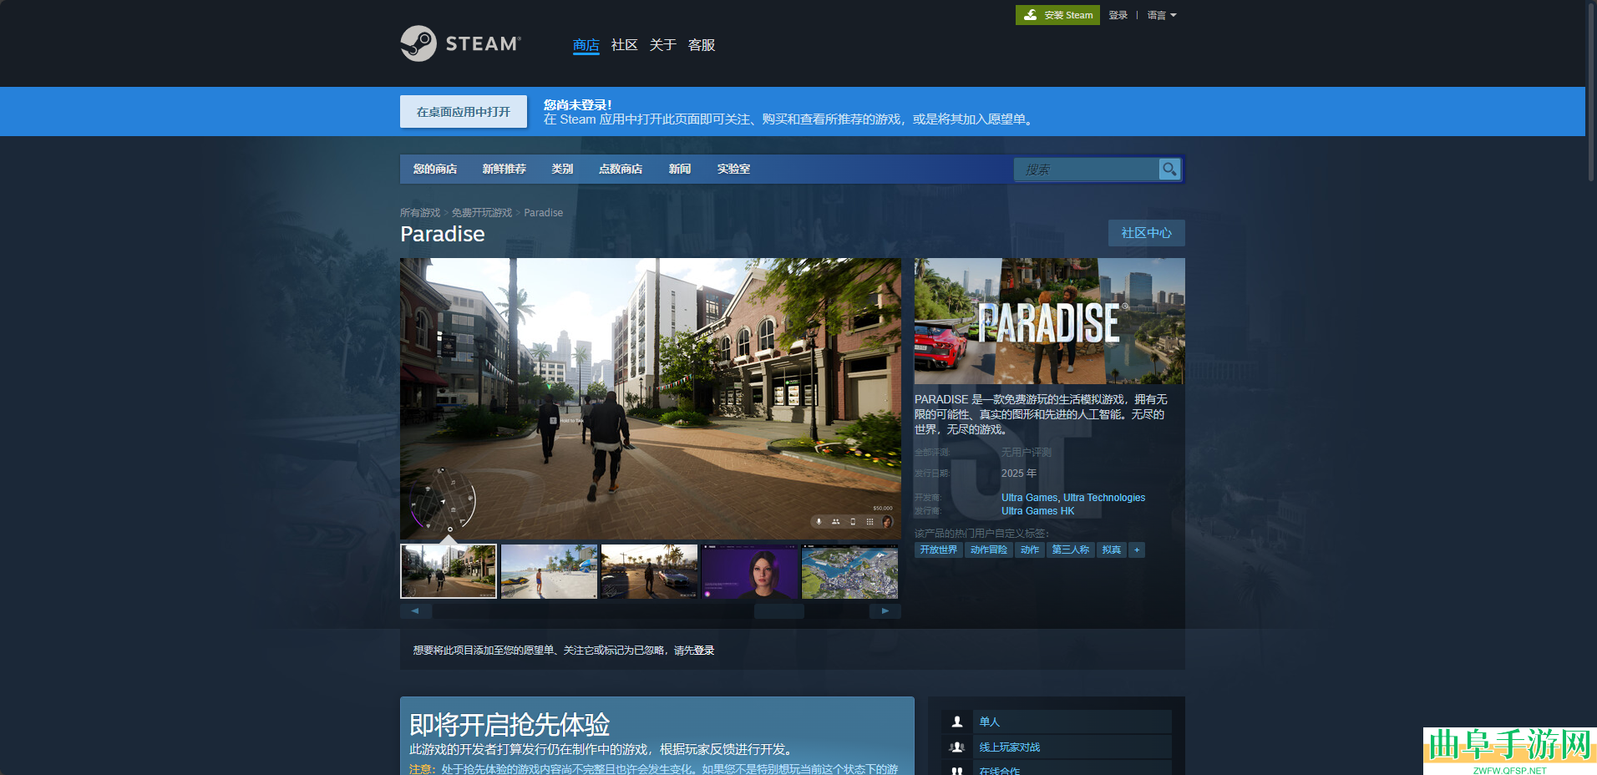This screenshot has width=1597, height=775.
Task: Click the 第三人称 tag
Action: click(x=1071, y=550)
